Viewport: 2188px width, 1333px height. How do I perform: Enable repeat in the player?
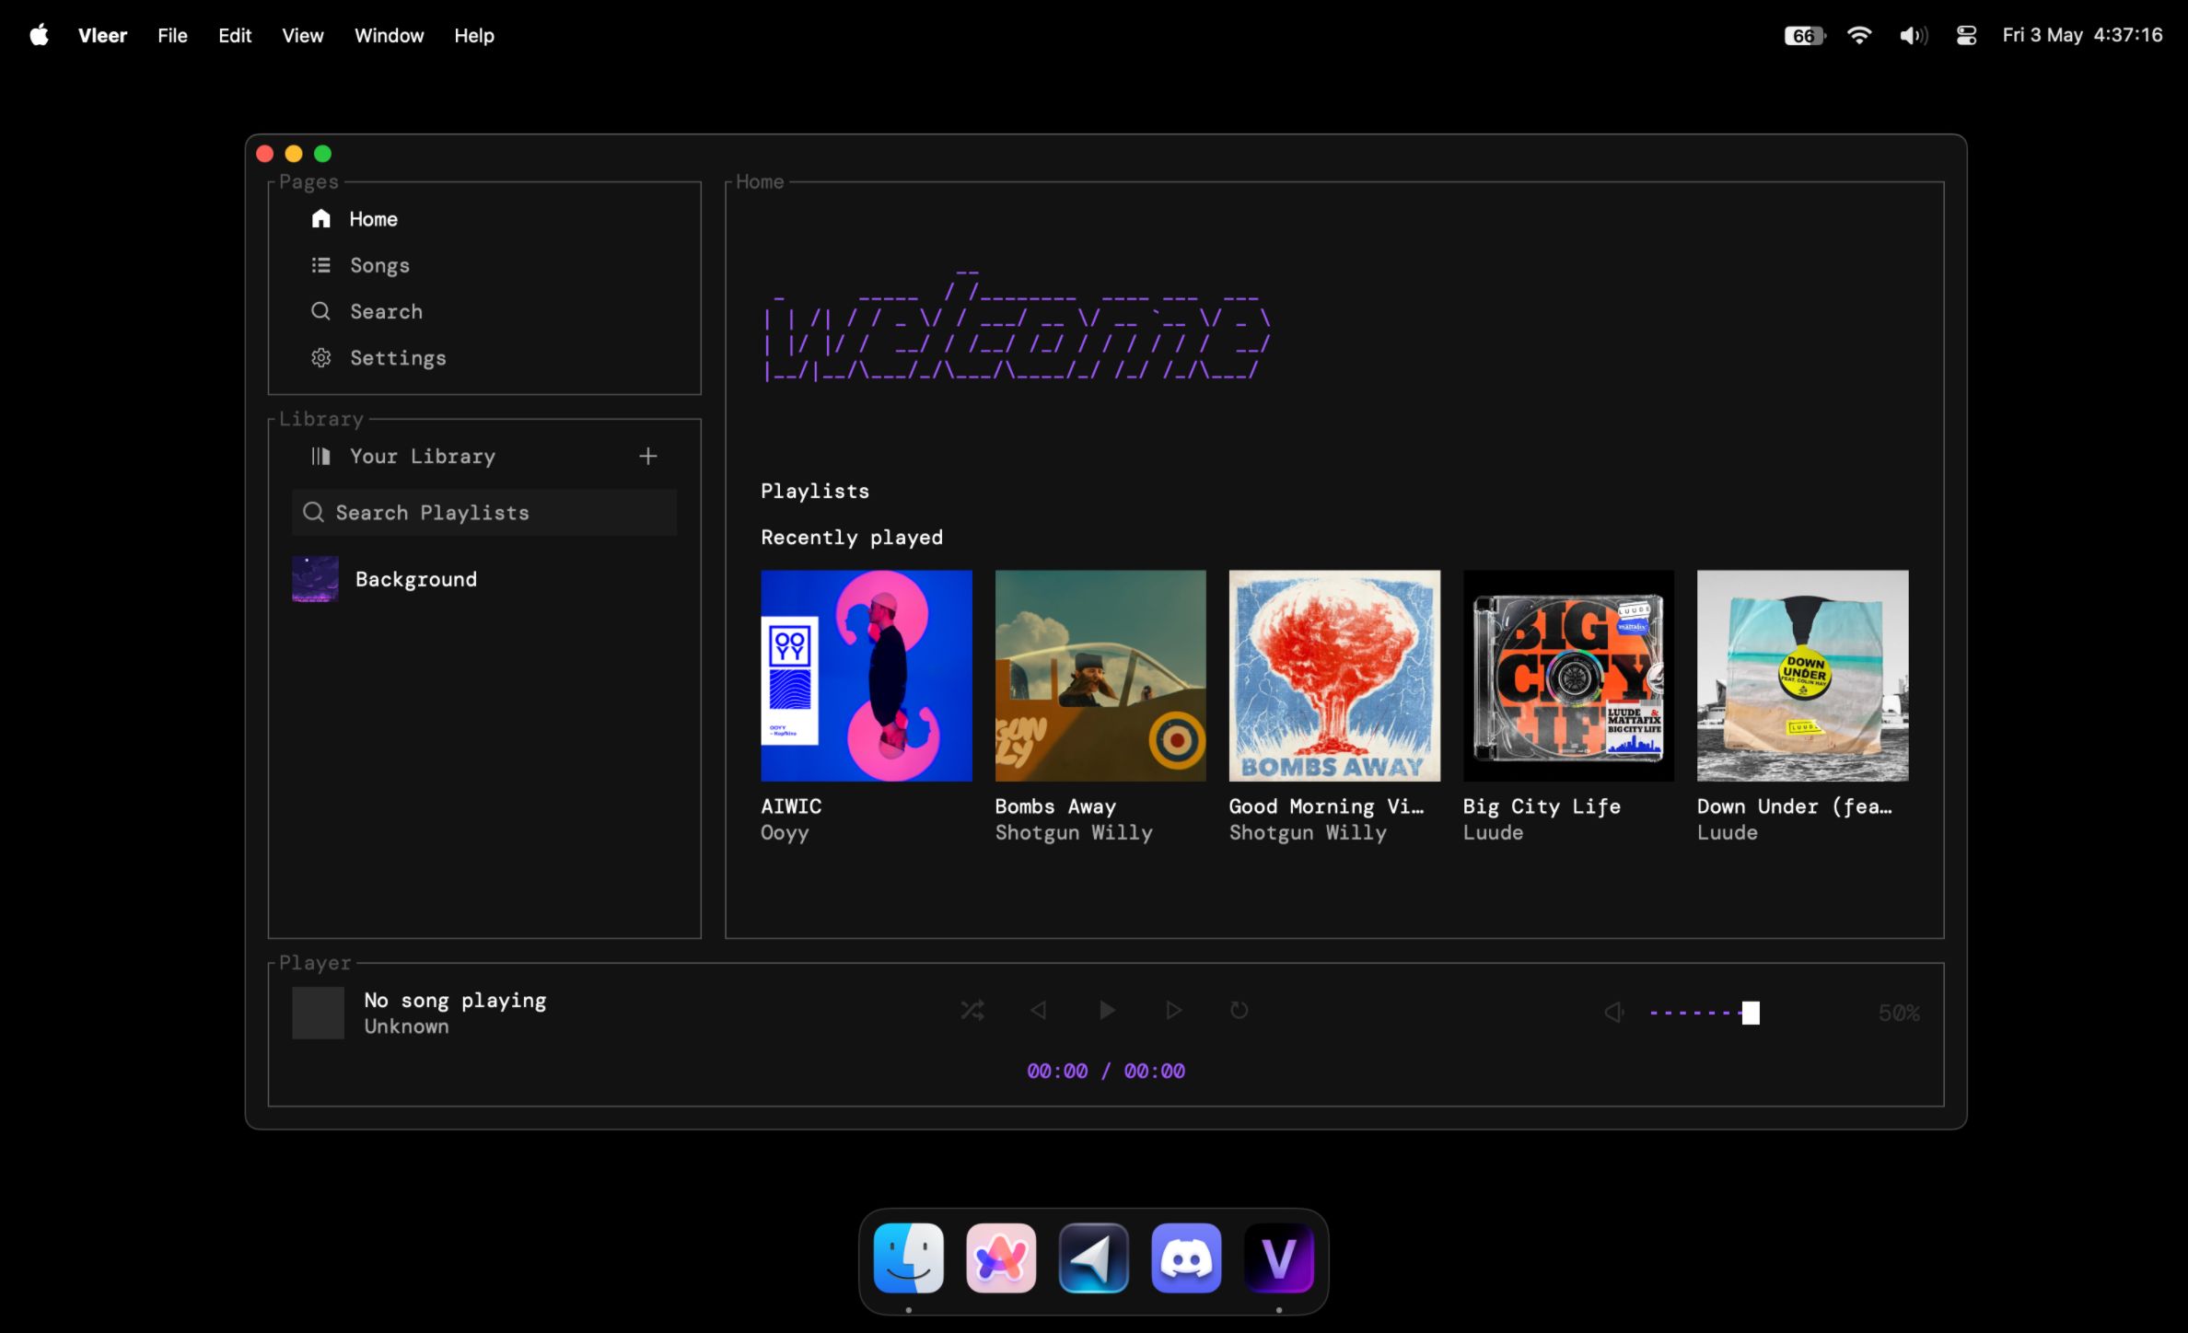tap(1238, 1010)
